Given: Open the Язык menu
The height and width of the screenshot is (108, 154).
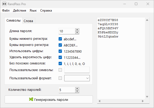Looking at the screenshot, I should click(x=33, y=11).
